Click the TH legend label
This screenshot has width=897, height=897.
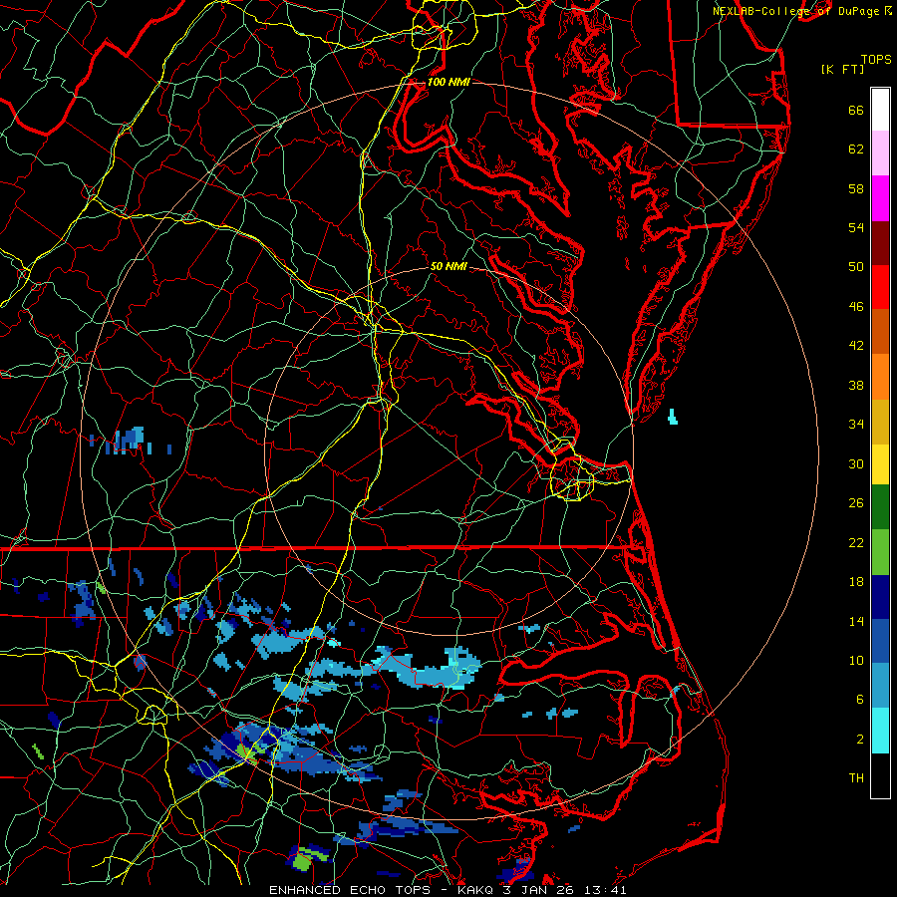[x=856, y=778]
